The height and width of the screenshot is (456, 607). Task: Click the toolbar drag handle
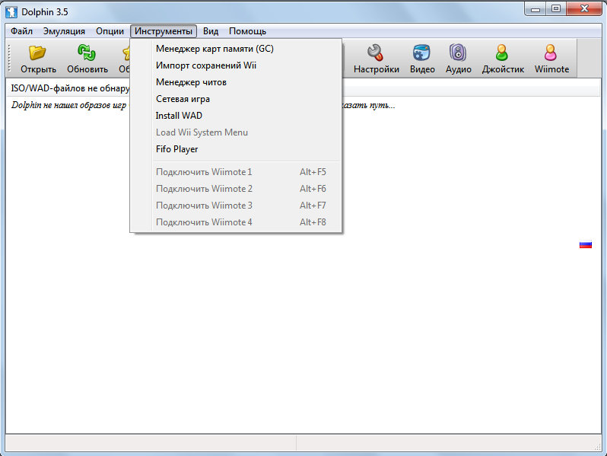click(9, 58)
